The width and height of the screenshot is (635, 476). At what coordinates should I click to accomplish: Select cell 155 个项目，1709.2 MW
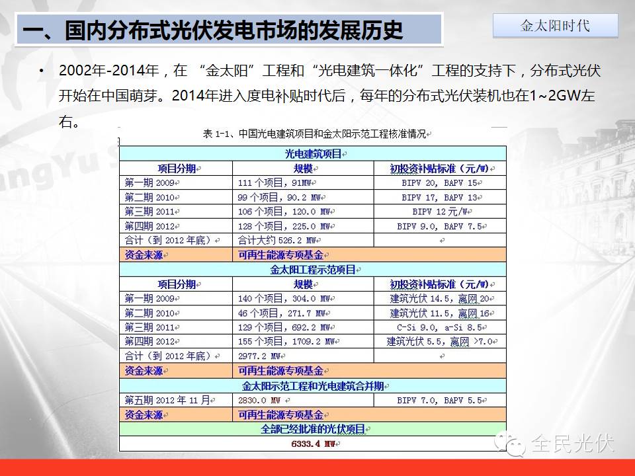[x=303, y=342]
